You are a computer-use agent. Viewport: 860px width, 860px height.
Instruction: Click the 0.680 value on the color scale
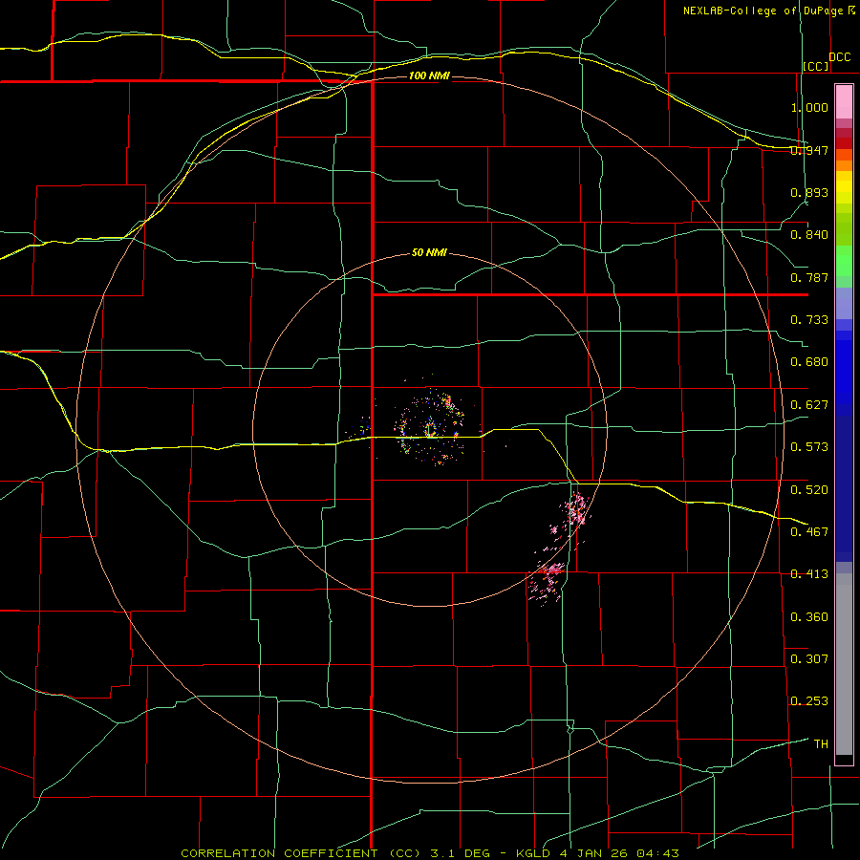pyautogui.click(x=809, y=362)
